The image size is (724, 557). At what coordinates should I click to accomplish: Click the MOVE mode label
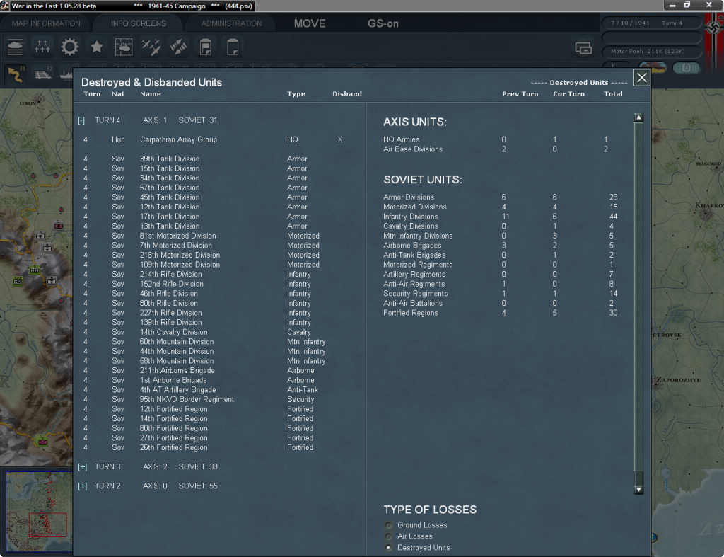pyautogui.click(x=310, y=23)
